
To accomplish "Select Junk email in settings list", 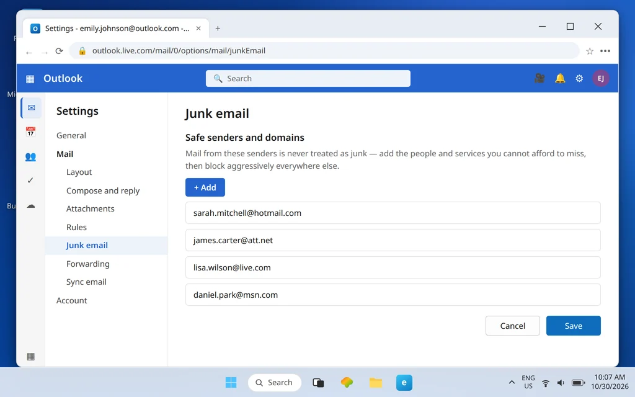I will tap(107, 246).
